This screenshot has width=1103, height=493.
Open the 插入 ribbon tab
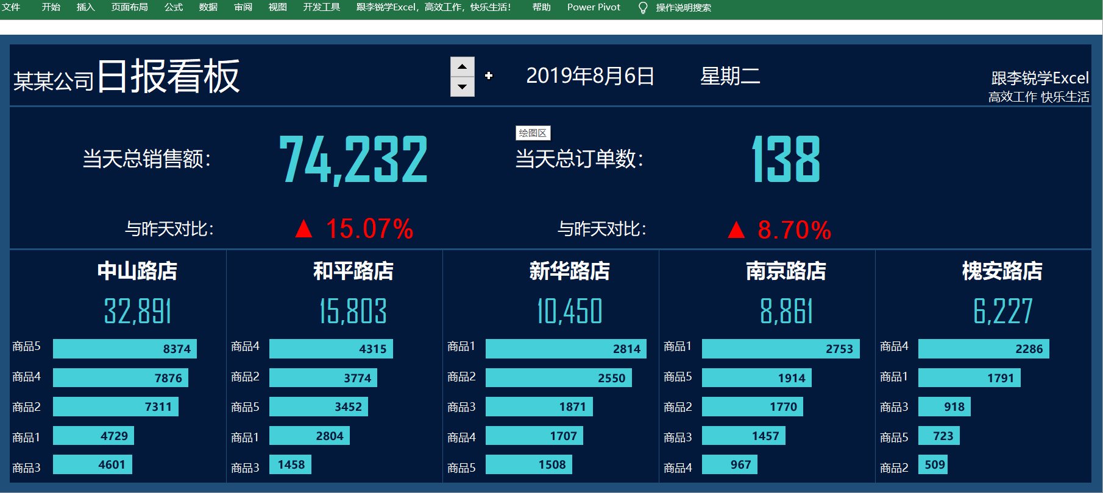click(x=86, y=7)
